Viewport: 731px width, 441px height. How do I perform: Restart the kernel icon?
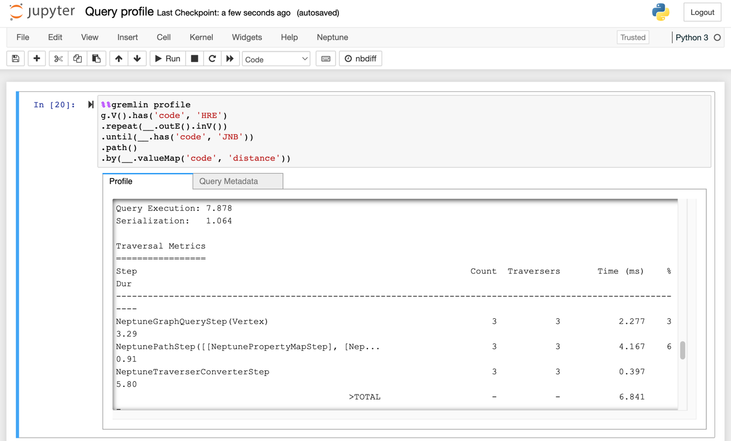point(212,59)
